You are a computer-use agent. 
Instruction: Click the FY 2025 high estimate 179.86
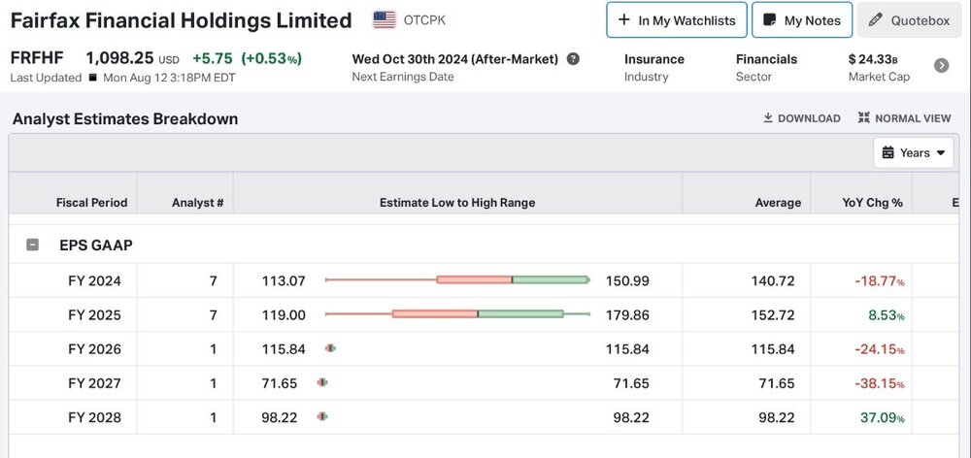[x=627, y=315]
